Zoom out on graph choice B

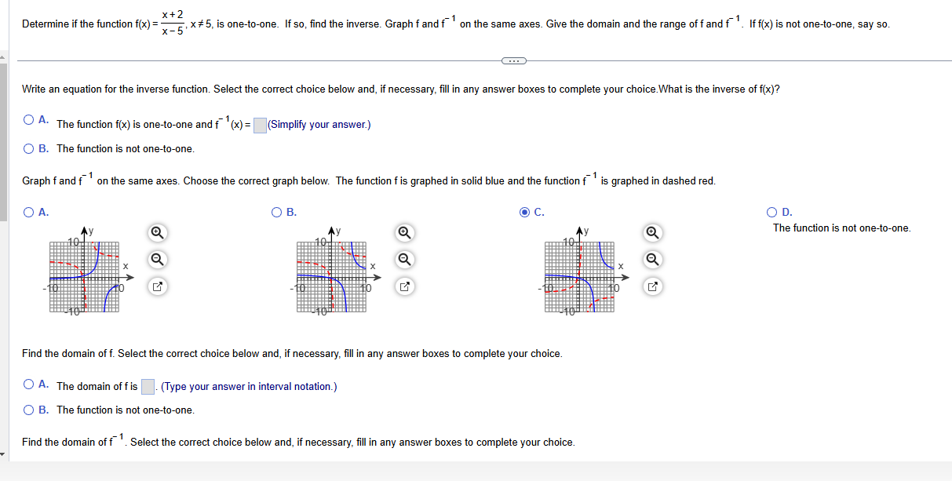tap(404, 259)
